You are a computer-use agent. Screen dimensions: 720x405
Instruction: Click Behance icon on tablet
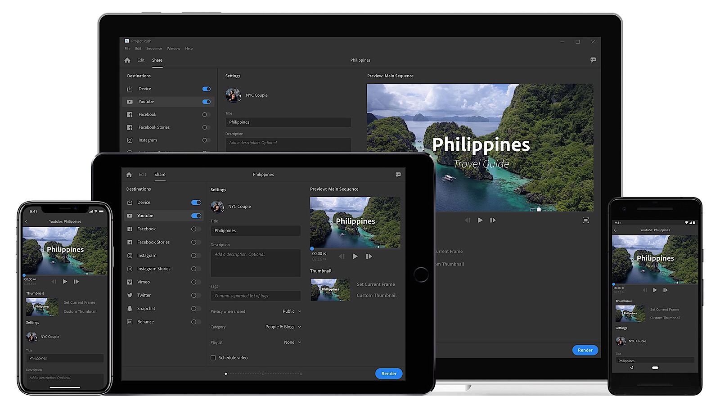click(130, 322)
